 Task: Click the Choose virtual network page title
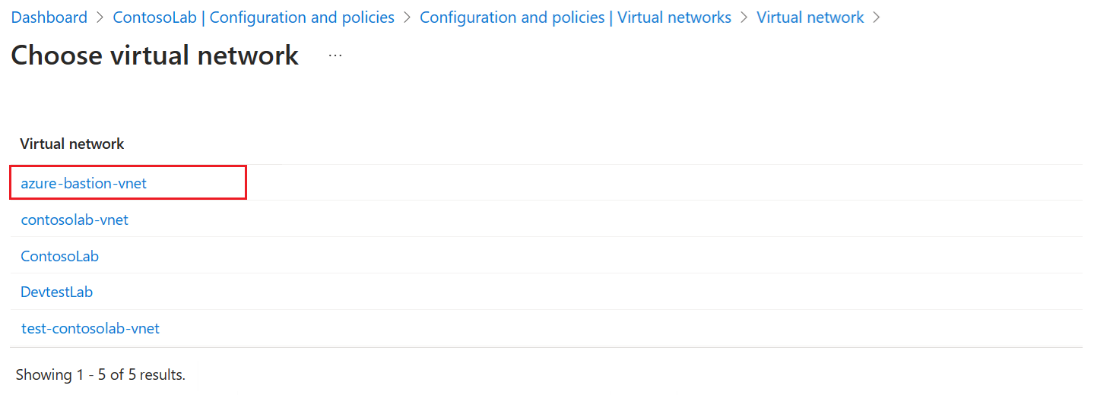coord(155,55)
